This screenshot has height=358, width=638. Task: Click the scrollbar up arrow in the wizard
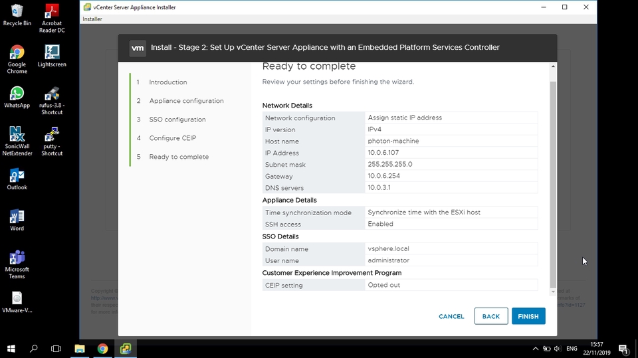(553, 66)
